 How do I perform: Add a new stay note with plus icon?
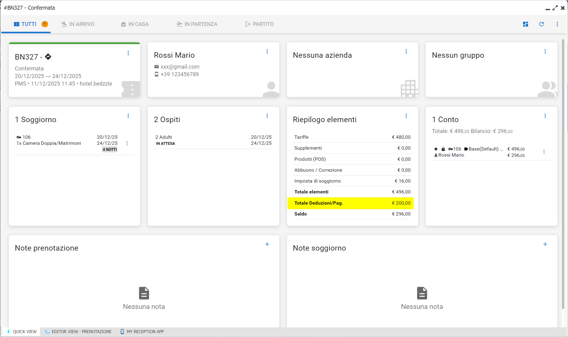545,244
